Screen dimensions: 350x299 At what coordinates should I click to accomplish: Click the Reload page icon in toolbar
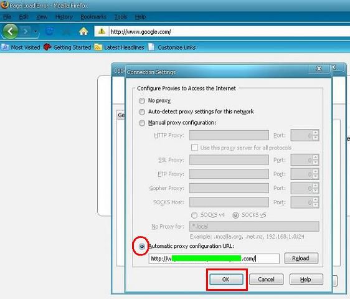[x=49, y=32]
